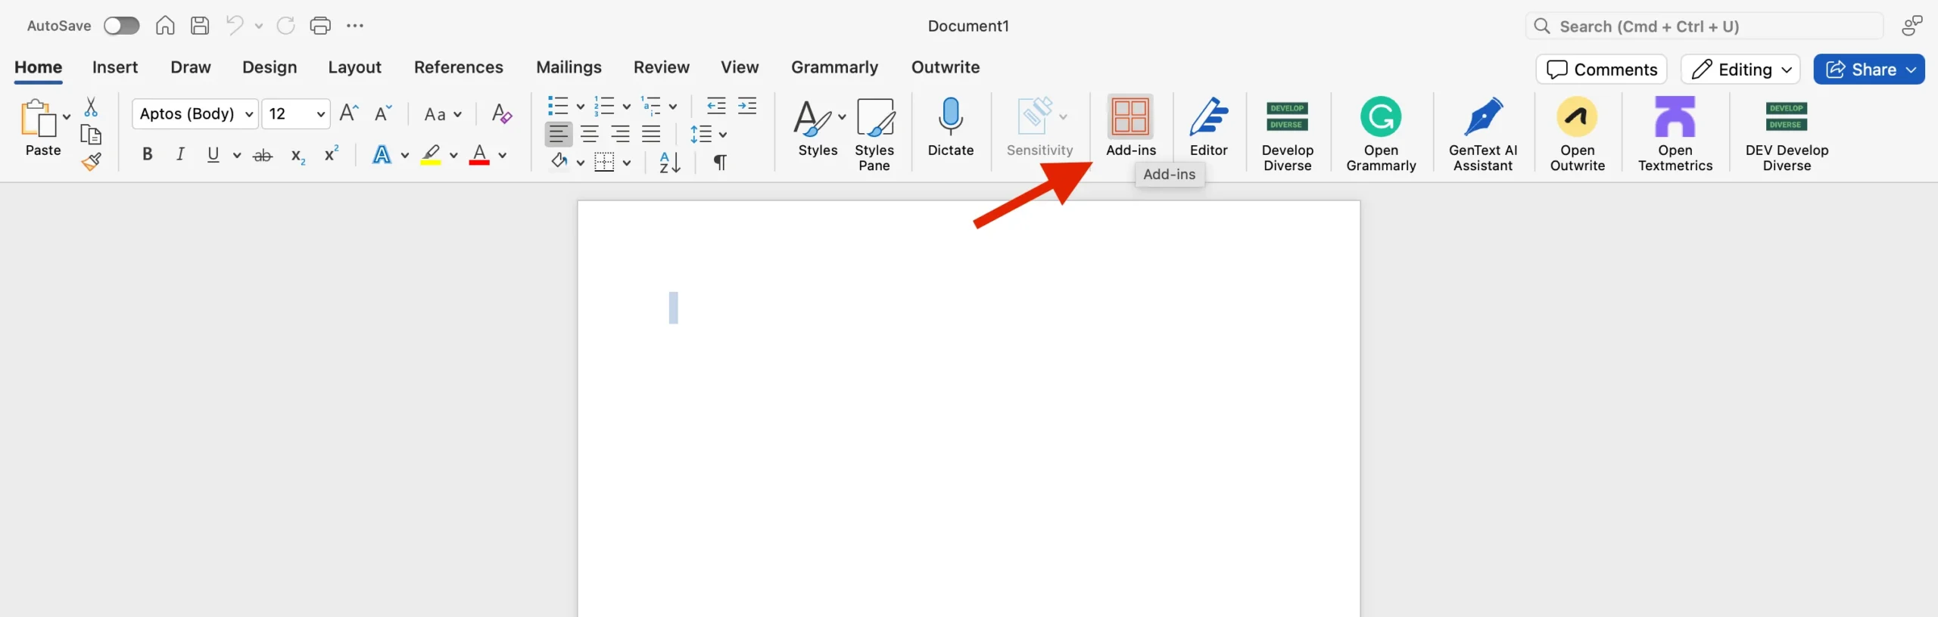
Task: Switch to the Insert tab
Action: 115,67
